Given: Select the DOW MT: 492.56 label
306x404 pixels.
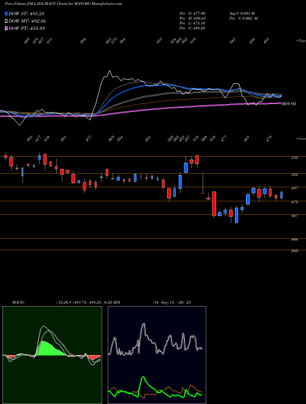Looking at the screenshot, I should (28, 21).
